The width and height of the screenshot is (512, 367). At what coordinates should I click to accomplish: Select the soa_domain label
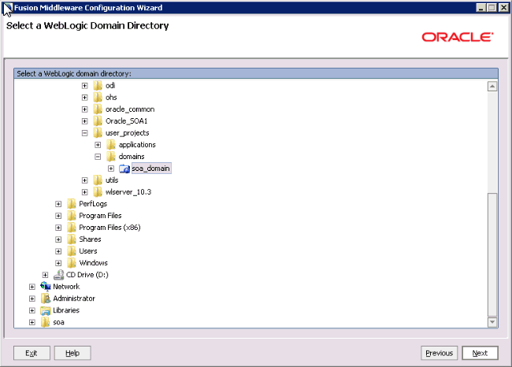click(x=151, y=169)
